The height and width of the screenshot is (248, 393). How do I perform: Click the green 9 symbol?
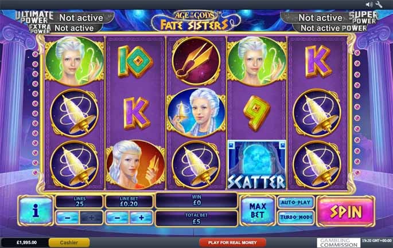click(x=256, y=113)
